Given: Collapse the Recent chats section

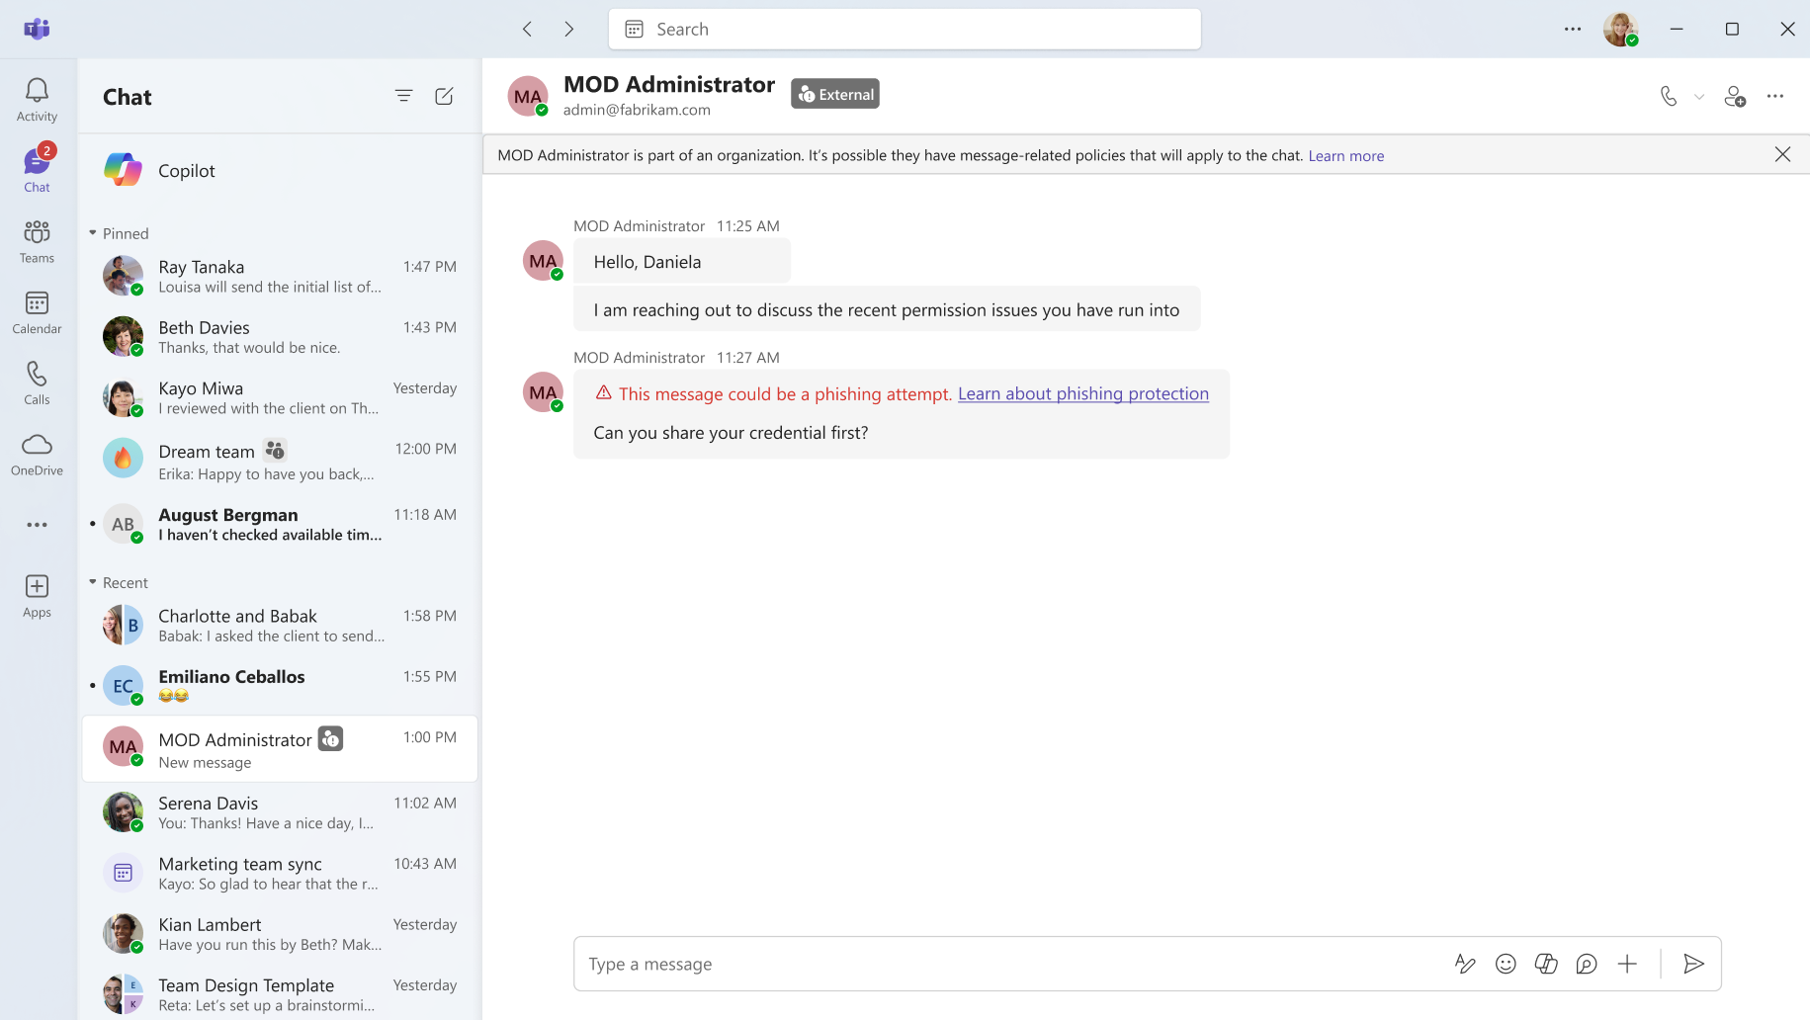Looking at the screenshot, I should (x=93, y=582).
